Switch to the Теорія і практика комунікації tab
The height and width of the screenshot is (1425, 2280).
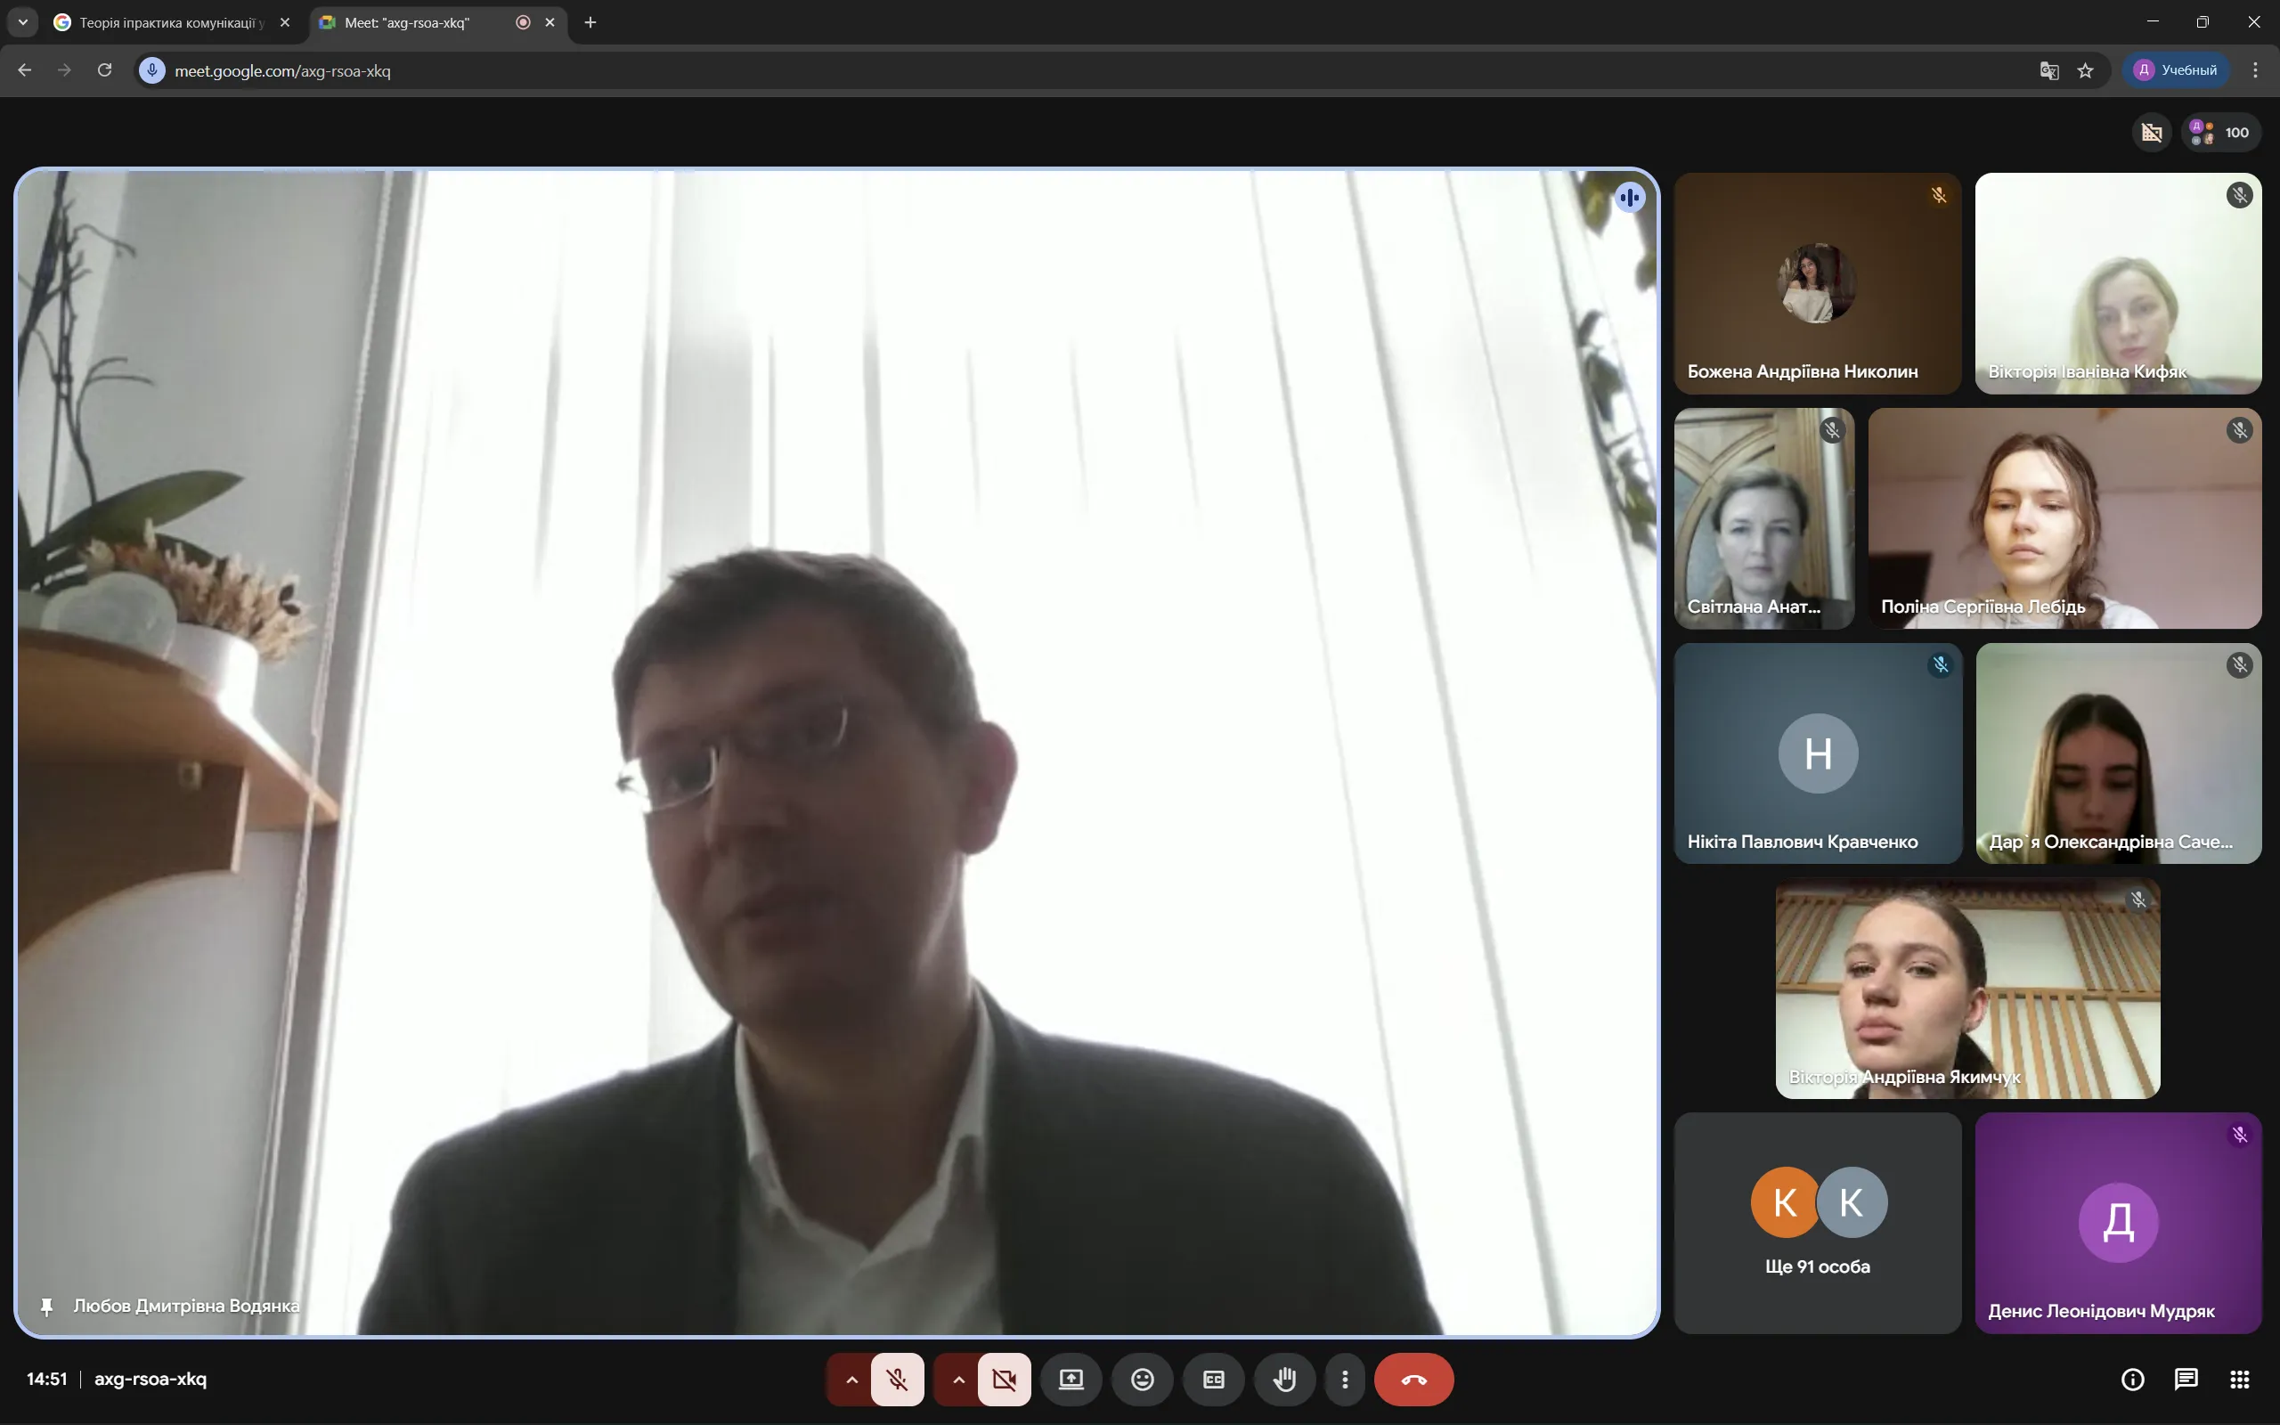pos(169,22)
